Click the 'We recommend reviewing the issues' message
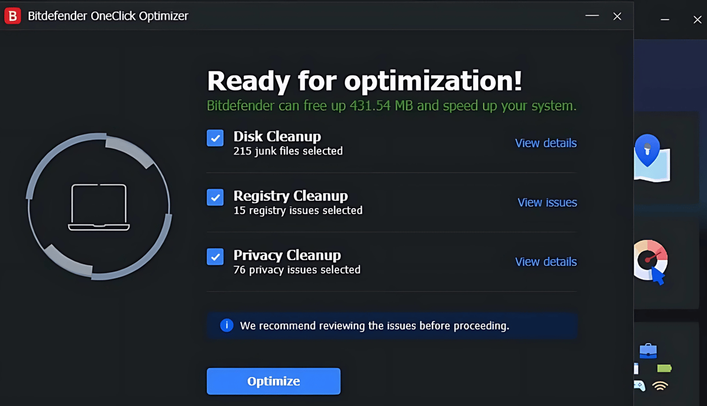This screenshot has height=406, width=707. click(x=374, y=326)
